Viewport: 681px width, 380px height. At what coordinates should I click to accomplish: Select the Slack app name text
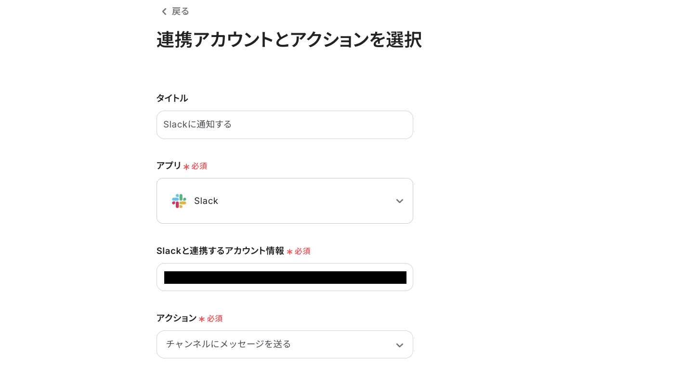(206, 201)
